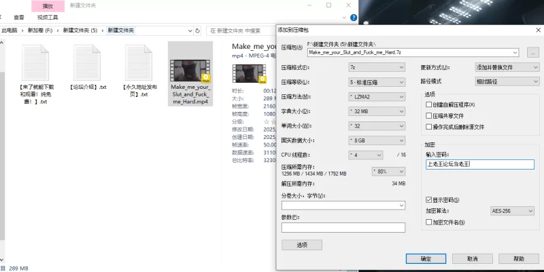Toggle the 显示密码 checkbox

pyautogui.click(x=429, y=200)
